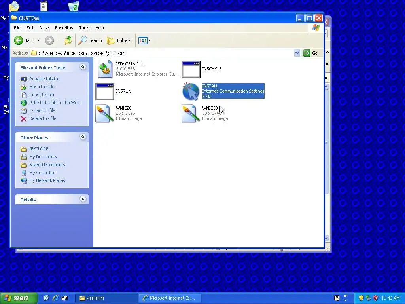Click the green Back arrow button
Viewport: 405px width, 304px height.
pos(19,40)
